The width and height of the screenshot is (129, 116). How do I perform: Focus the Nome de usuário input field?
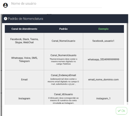click(56, 4)
